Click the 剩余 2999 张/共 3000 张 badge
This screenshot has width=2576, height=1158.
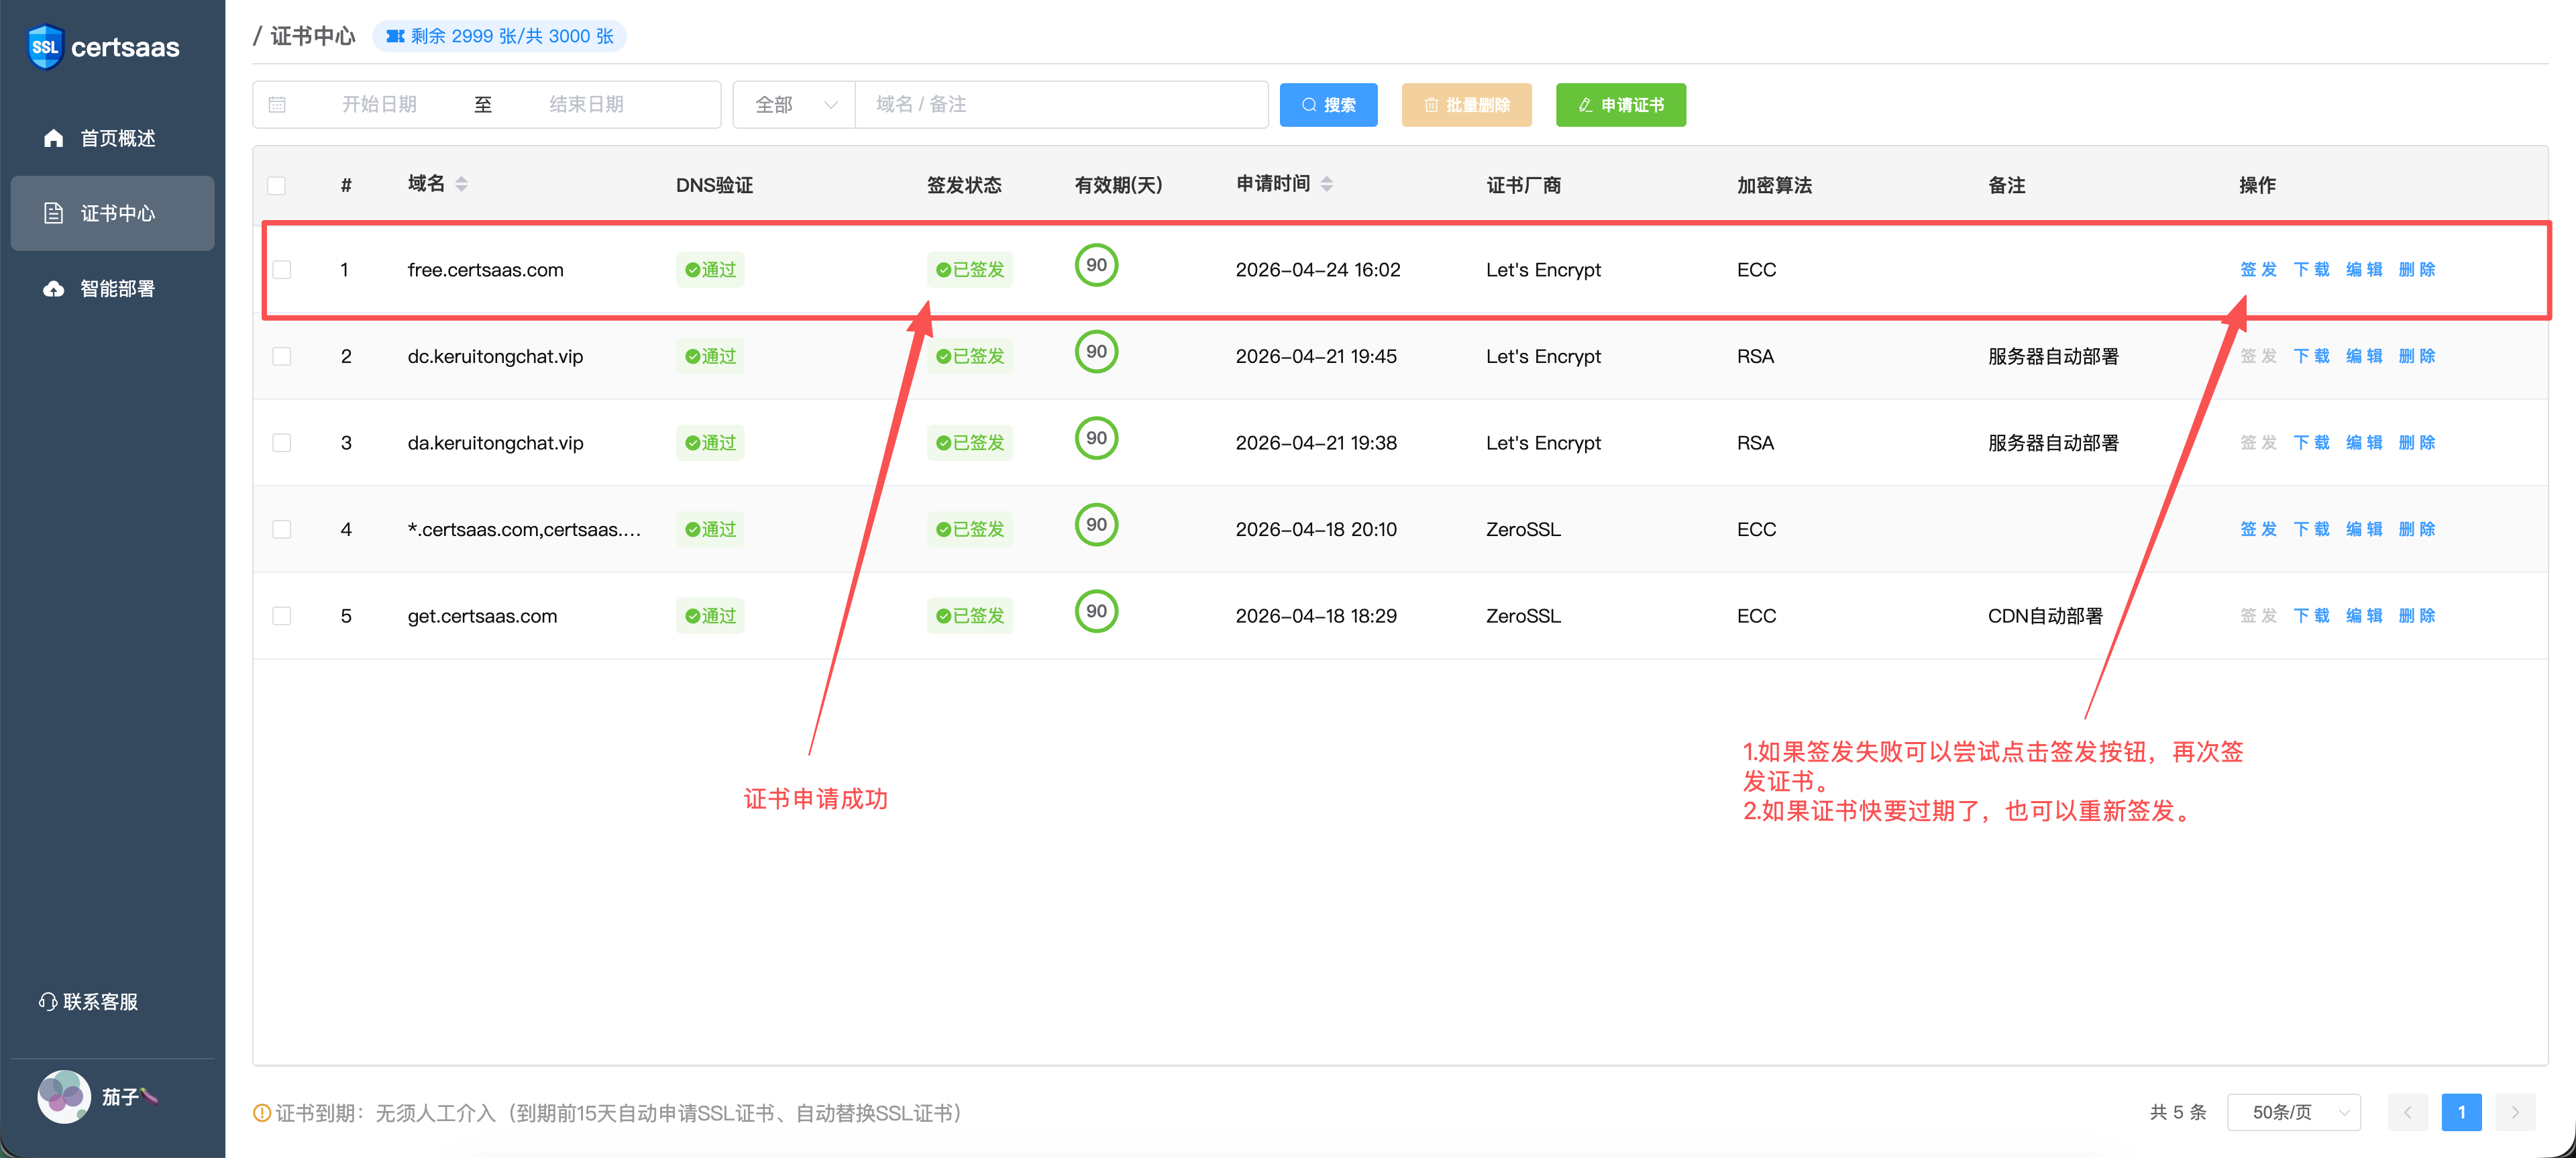pyautogui.click(x=499, y=36)
